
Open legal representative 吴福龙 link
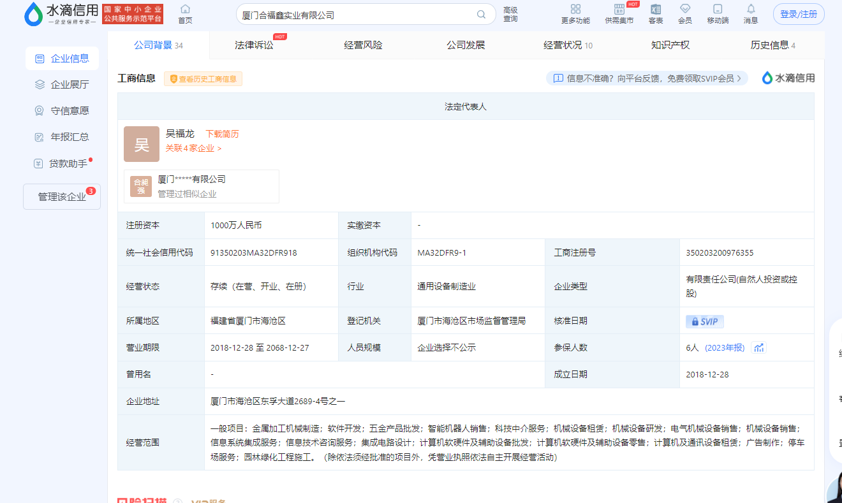(180, 134)
